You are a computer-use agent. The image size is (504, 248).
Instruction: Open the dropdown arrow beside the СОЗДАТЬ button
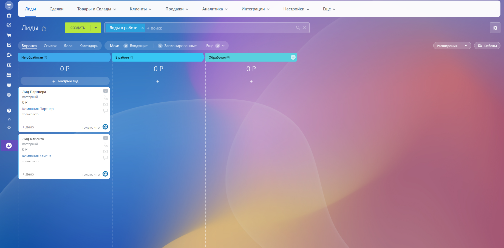(x=96, y=28)
